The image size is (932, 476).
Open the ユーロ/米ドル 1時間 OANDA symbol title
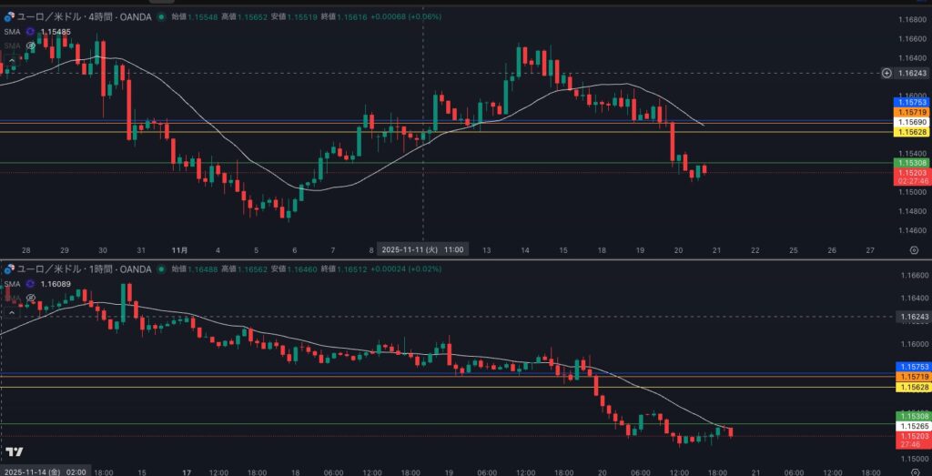pos(84,269)
